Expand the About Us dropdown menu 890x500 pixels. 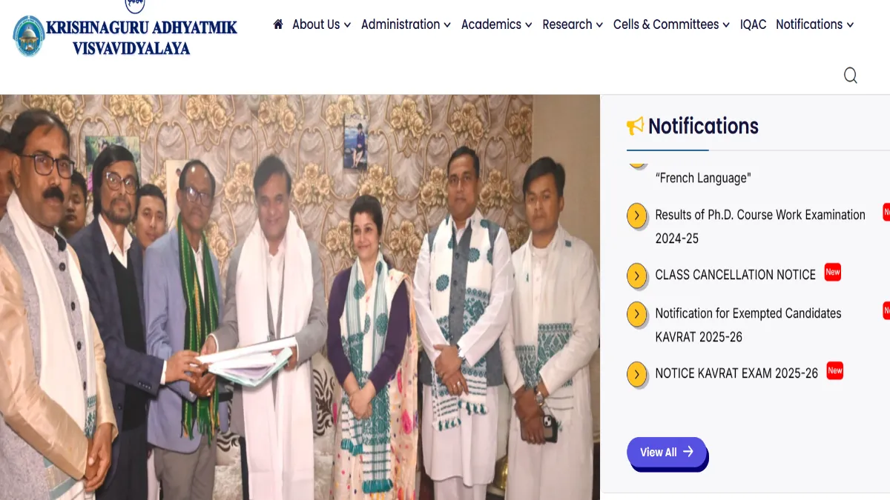pyautogui.click(x=321, y=24)
